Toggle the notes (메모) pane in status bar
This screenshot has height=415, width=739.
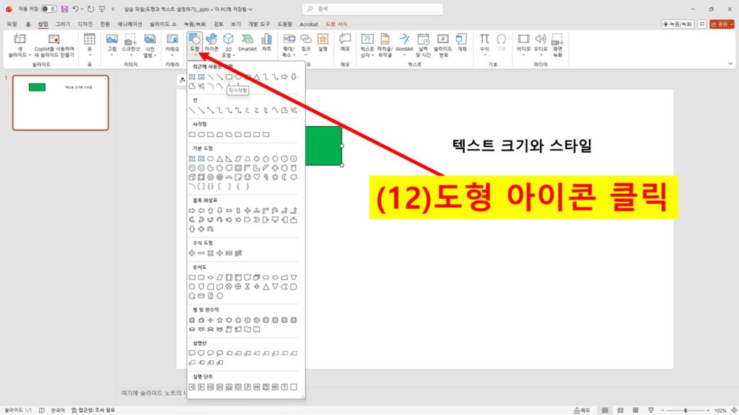(x=583, y=409)
